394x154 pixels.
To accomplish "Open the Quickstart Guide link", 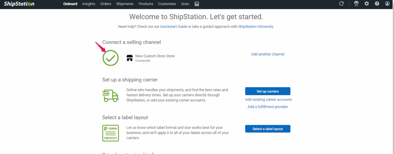I will 174,26.
